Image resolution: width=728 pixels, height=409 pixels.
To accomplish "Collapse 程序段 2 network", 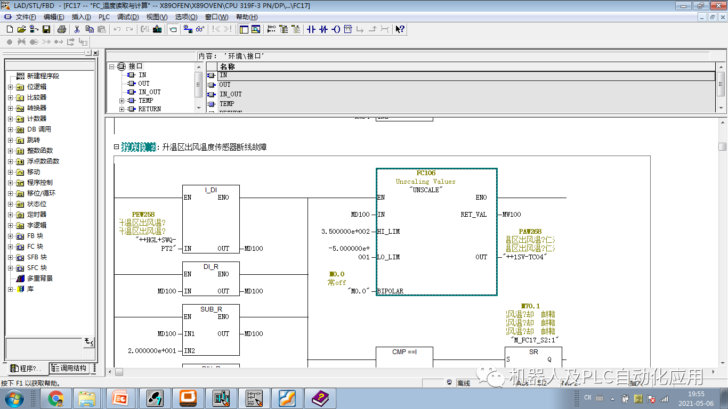I will tap(116, 147).
